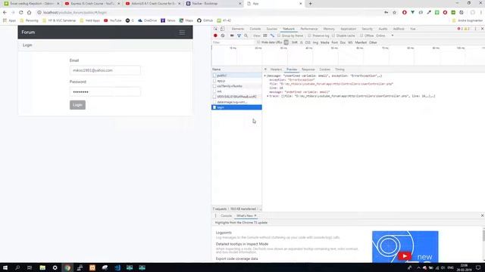Open the Cookies request tab
Screen dimensions: 485x272
coord(325,70)
